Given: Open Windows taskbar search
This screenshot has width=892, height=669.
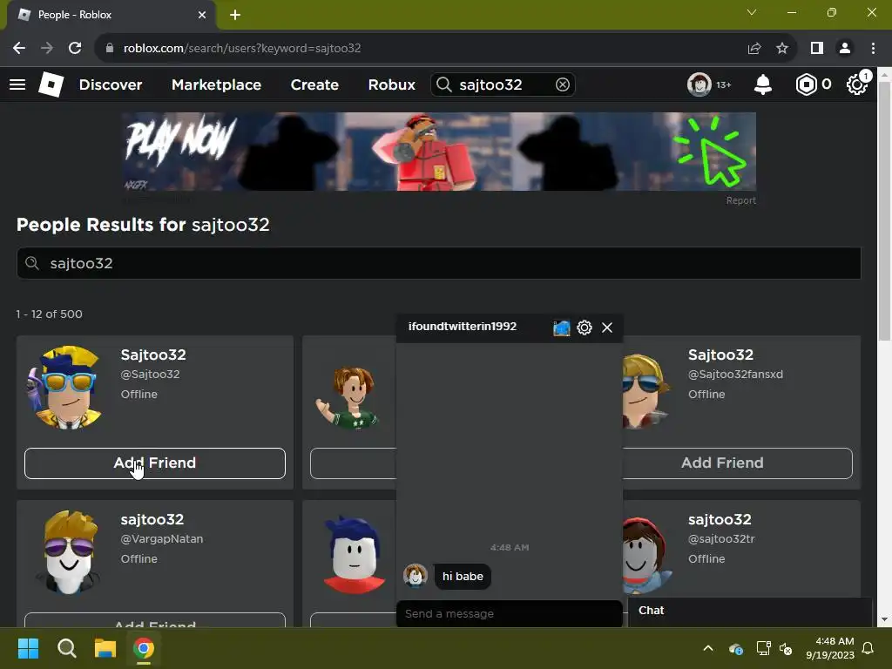Looking at the screenshot, I should tap(66, 648).
